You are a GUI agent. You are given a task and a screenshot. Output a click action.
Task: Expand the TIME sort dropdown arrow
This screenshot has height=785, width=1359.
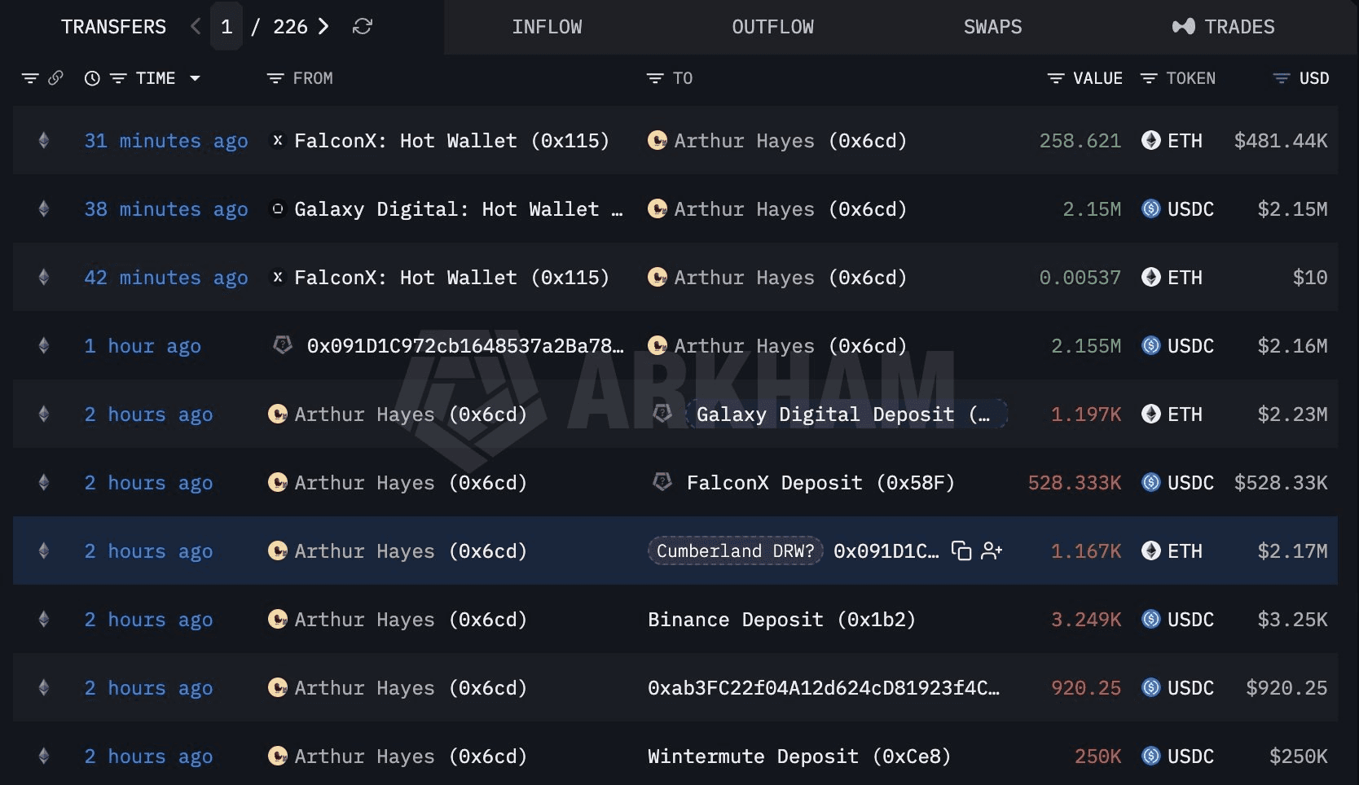(195, 78)
